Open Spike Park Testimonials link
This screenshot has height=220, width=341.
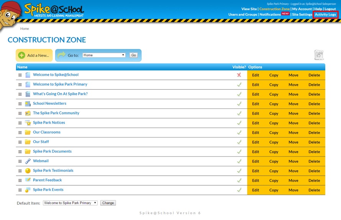pos(53,171)
